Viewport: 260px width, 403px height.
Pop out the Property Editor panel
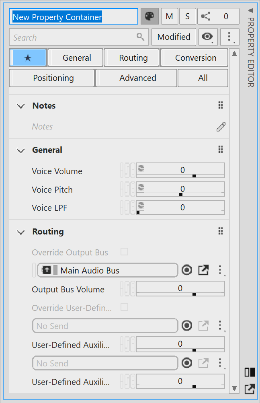coord(250,389)
